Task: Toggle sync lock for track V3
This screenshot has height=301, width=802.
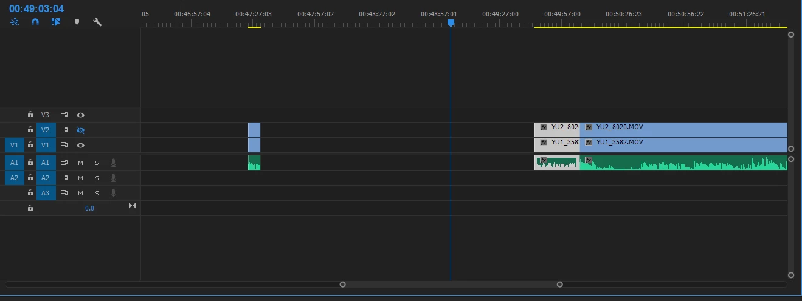Action: pyautogui.click(x=64, y=114)
